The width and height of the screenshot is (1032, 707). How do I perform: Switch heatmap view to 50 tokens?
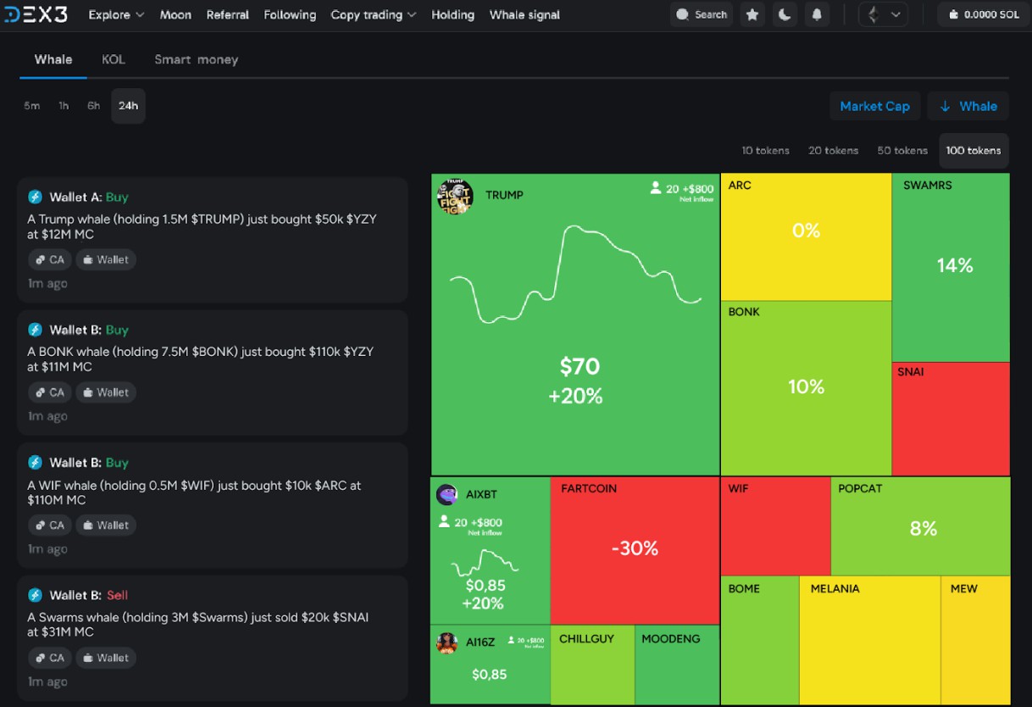[902, 150]
